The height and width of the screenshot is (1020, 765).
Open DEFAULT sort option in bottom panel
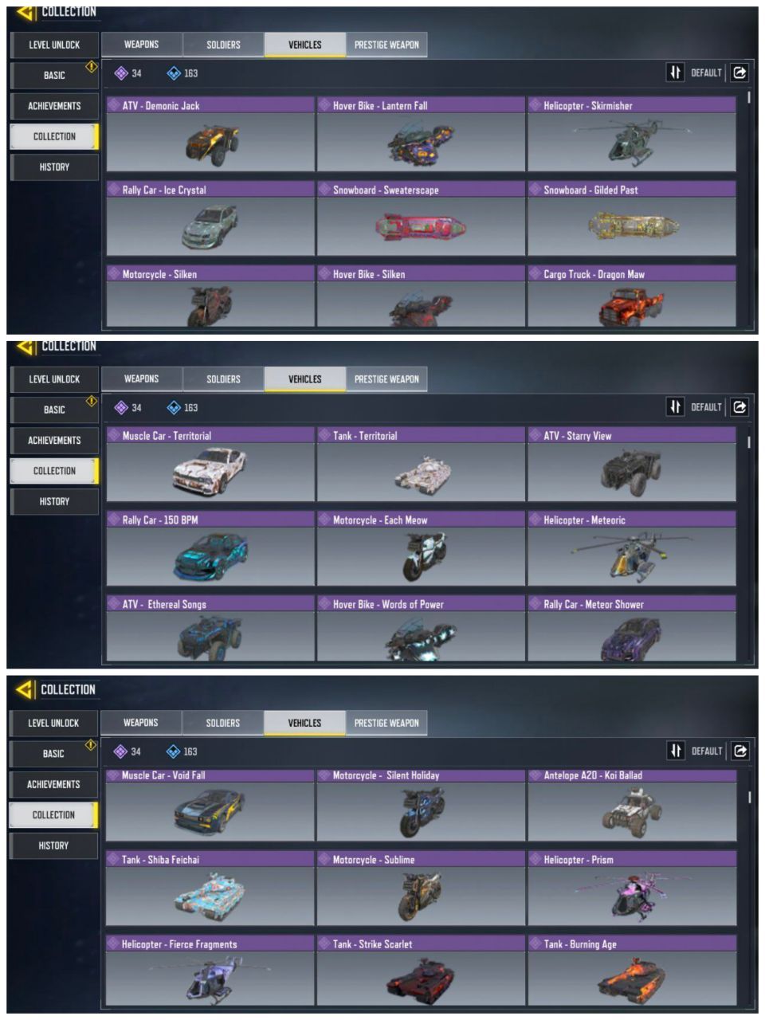[x=706, y=751]
